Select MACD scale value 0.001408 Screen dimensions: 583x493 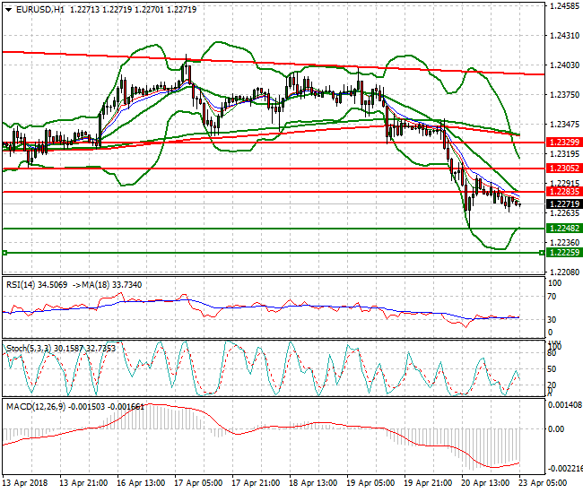(565, 405)
